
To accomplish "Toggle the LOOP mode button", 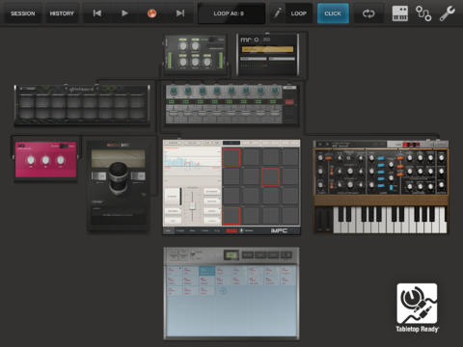I will coord(299,13).
